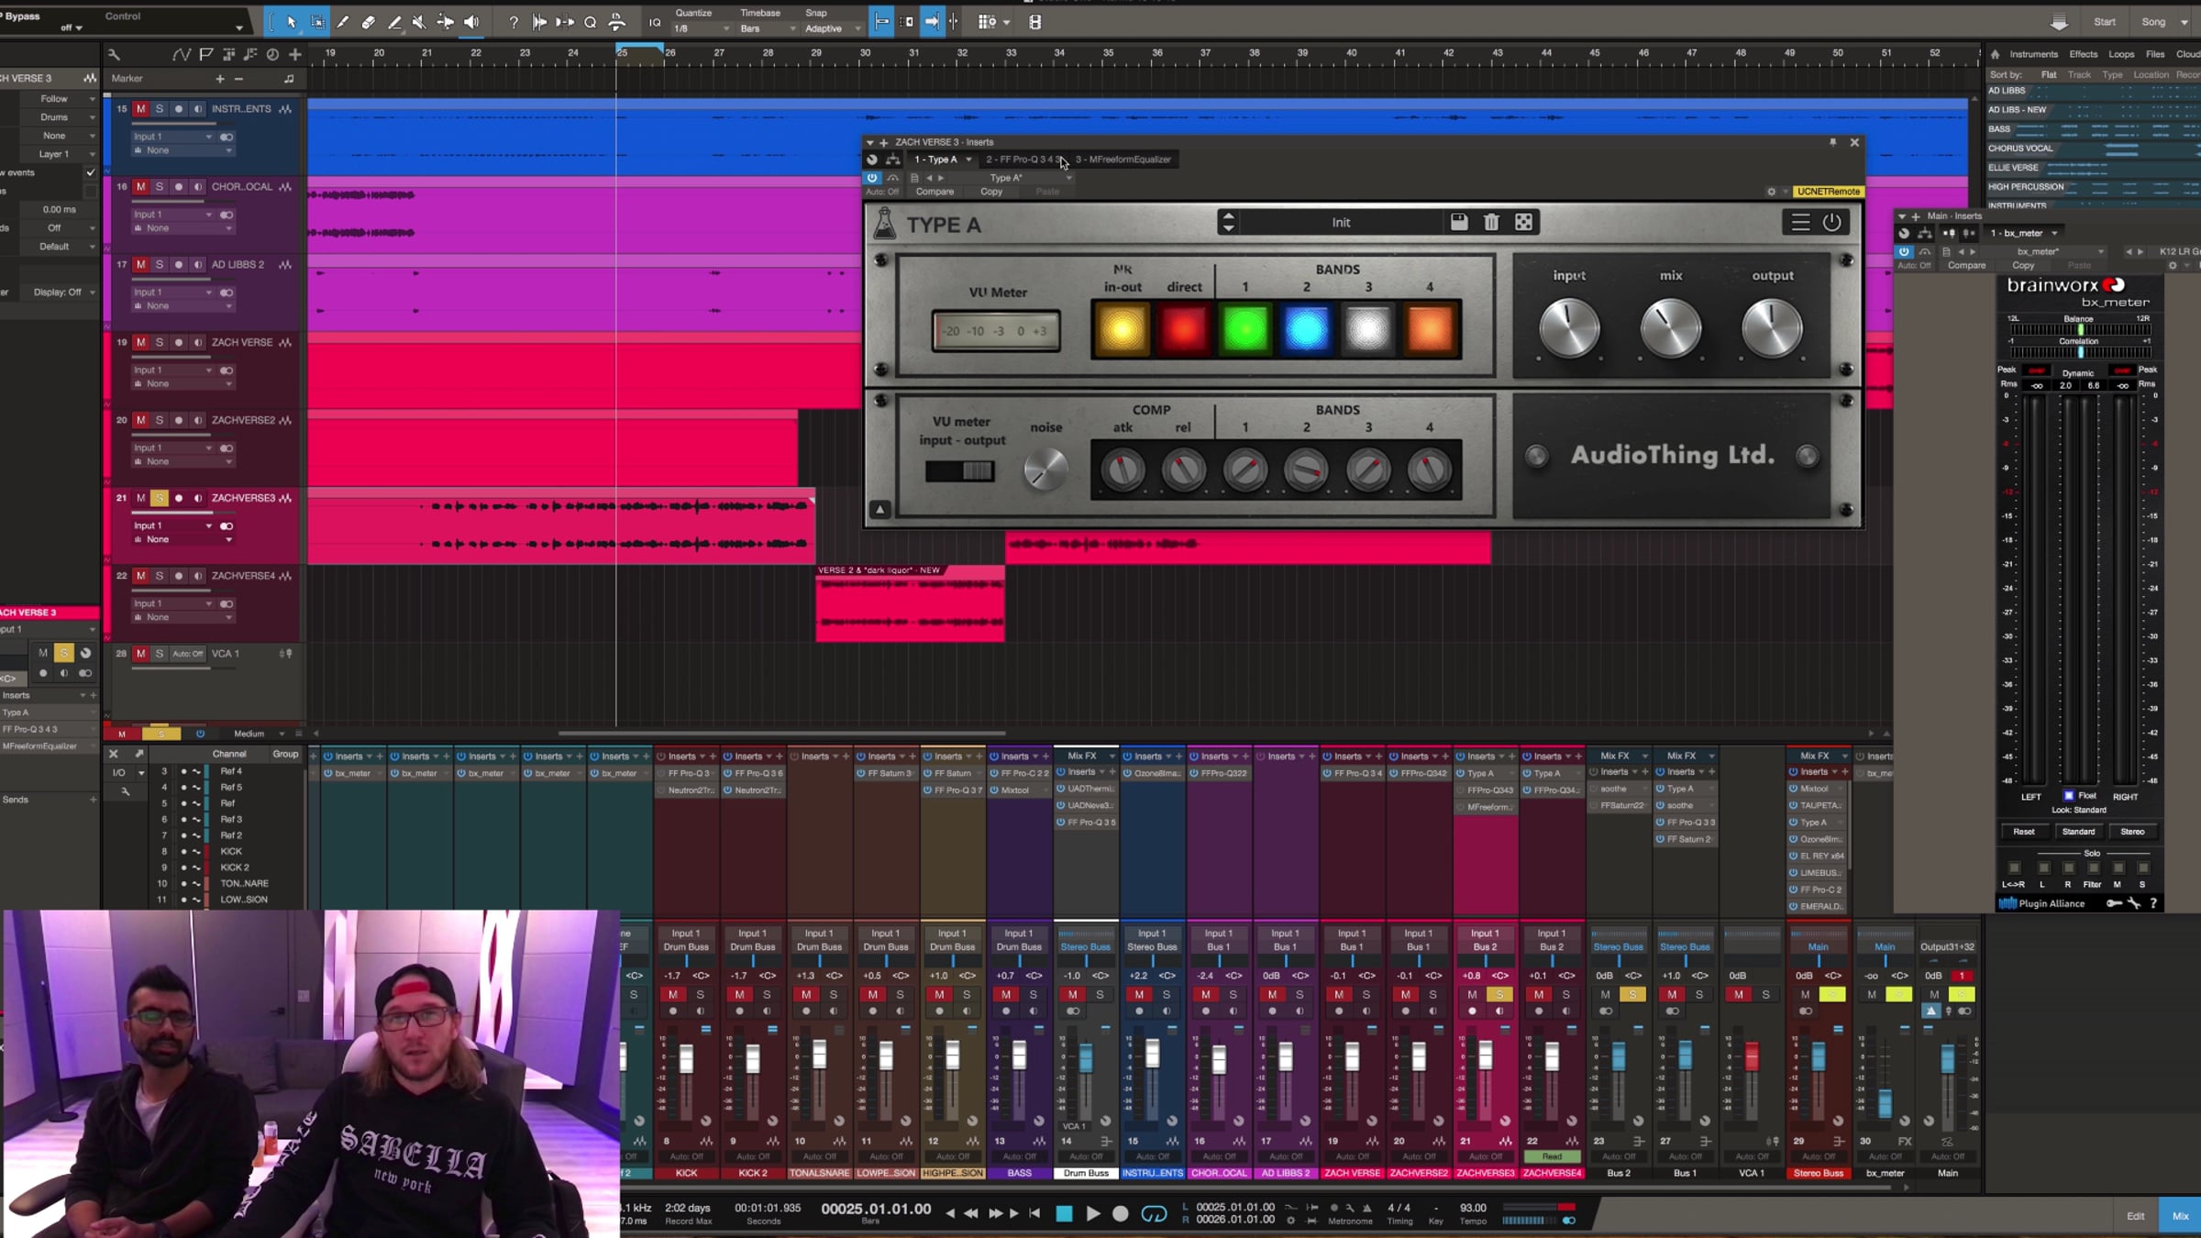
Task: Switch to 3 - MFreeformEqualizer insert tab
Action: tap(1123, 160)
